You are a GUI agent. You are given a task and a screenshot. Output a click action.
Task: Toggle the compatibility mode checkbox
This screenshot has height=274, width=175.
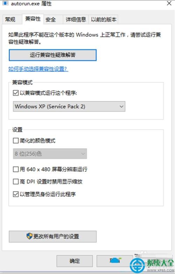pos(16,93)
